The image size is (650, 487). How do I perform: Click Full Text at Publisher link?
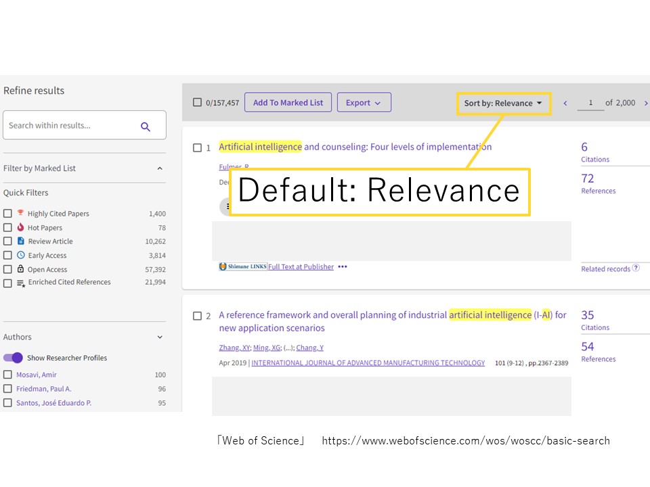(301, 266)
